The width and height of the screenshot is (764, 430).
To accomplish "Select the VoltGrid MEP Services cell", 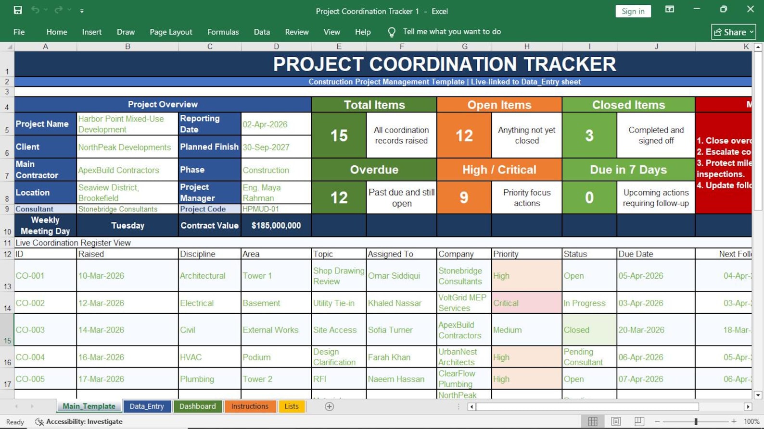I will 464,303.
